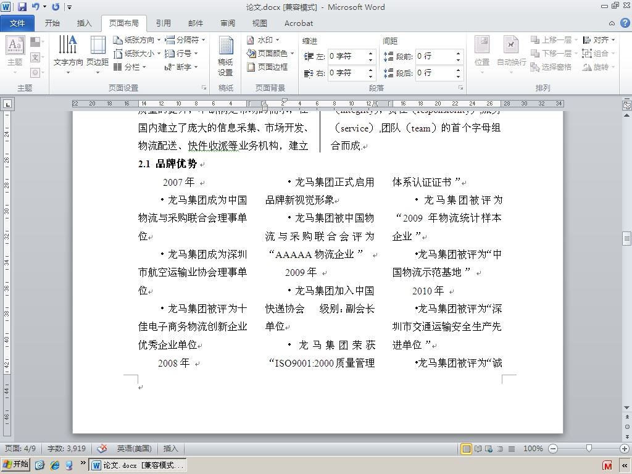
Task: Click the Insert (插入) mode toggle
Action: tap(170, 449)
